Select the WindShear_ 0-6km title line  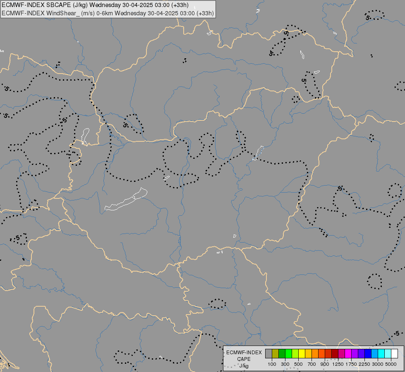(x=108, y=13)
